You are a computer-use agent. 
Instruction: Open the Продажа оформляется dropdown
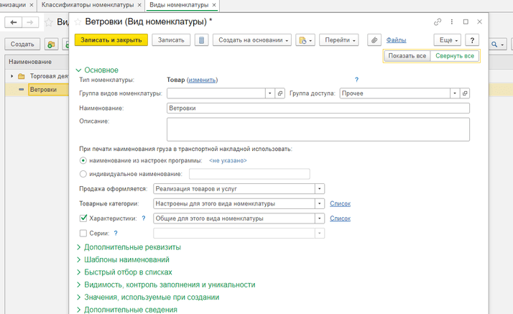tap(320, 189)
